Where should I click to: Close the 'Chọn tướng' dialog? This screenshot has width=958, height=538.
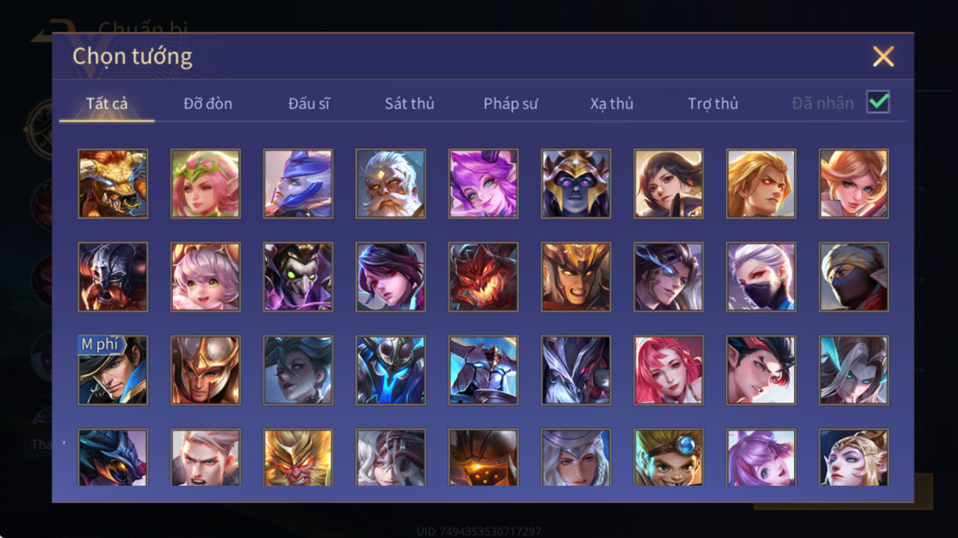point(883,57)
